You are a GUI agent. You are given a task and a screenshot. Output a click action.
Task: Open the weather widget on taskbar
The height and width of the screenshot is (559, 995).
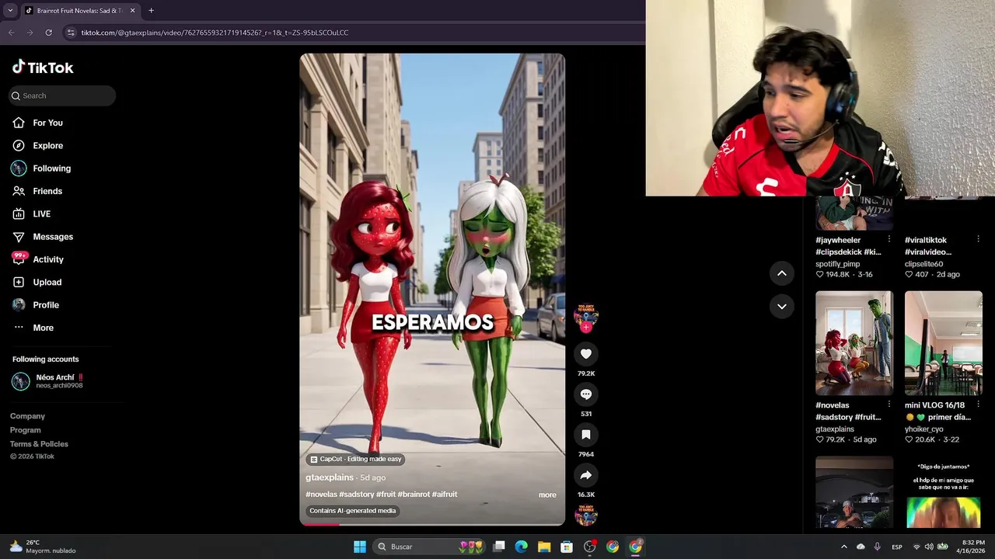click(43, 547)
